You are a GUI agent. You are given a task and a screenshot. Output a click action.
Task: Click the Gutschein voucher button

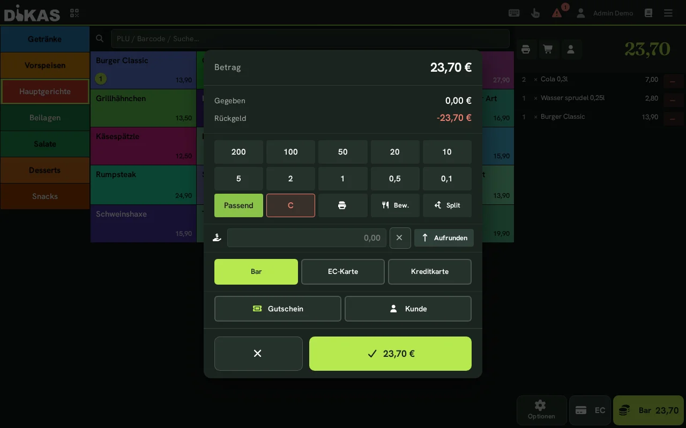pyautogui.click(x=278, y=309)
